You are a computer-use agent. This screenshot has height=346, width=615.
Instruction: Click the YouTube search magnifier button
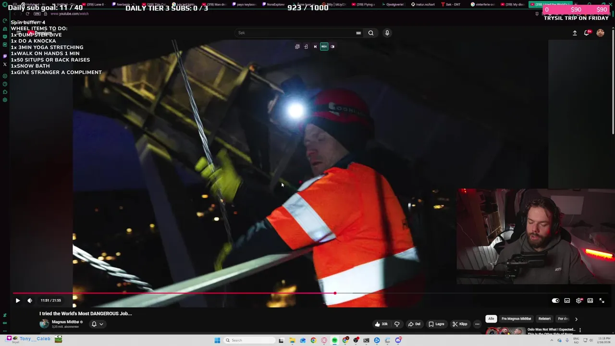(370, 33)
